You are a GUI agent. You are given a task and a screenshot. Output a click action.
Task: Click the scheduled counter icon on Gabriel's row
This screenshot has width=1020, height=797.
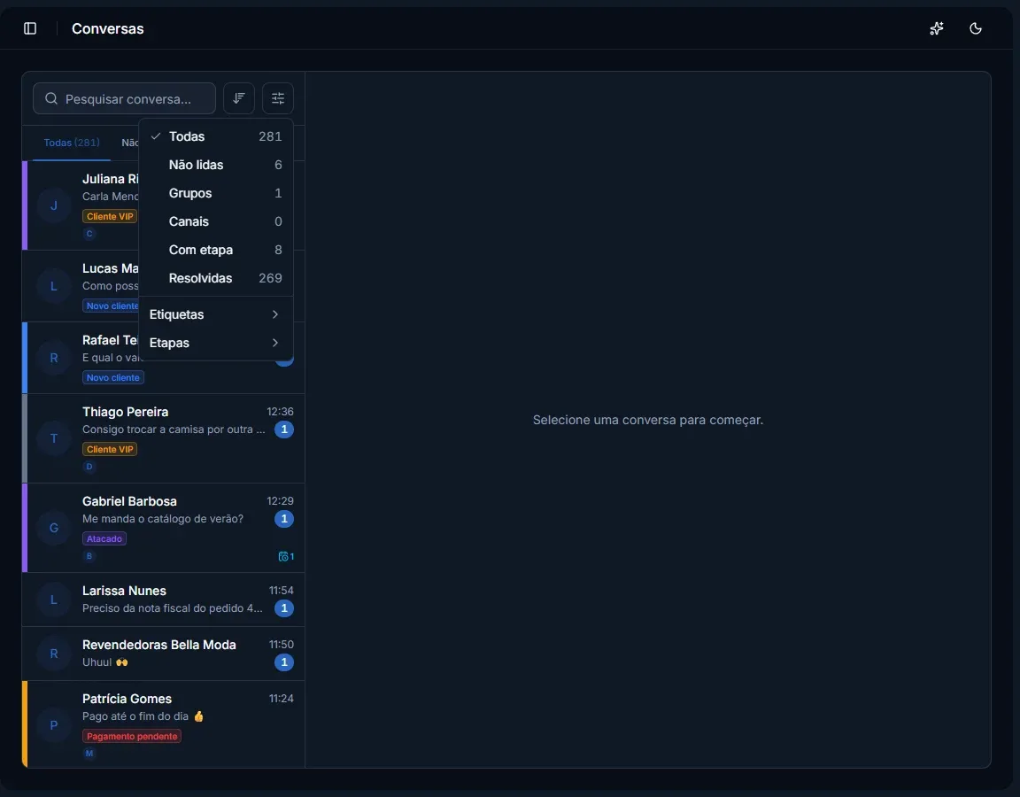point(286,556)
